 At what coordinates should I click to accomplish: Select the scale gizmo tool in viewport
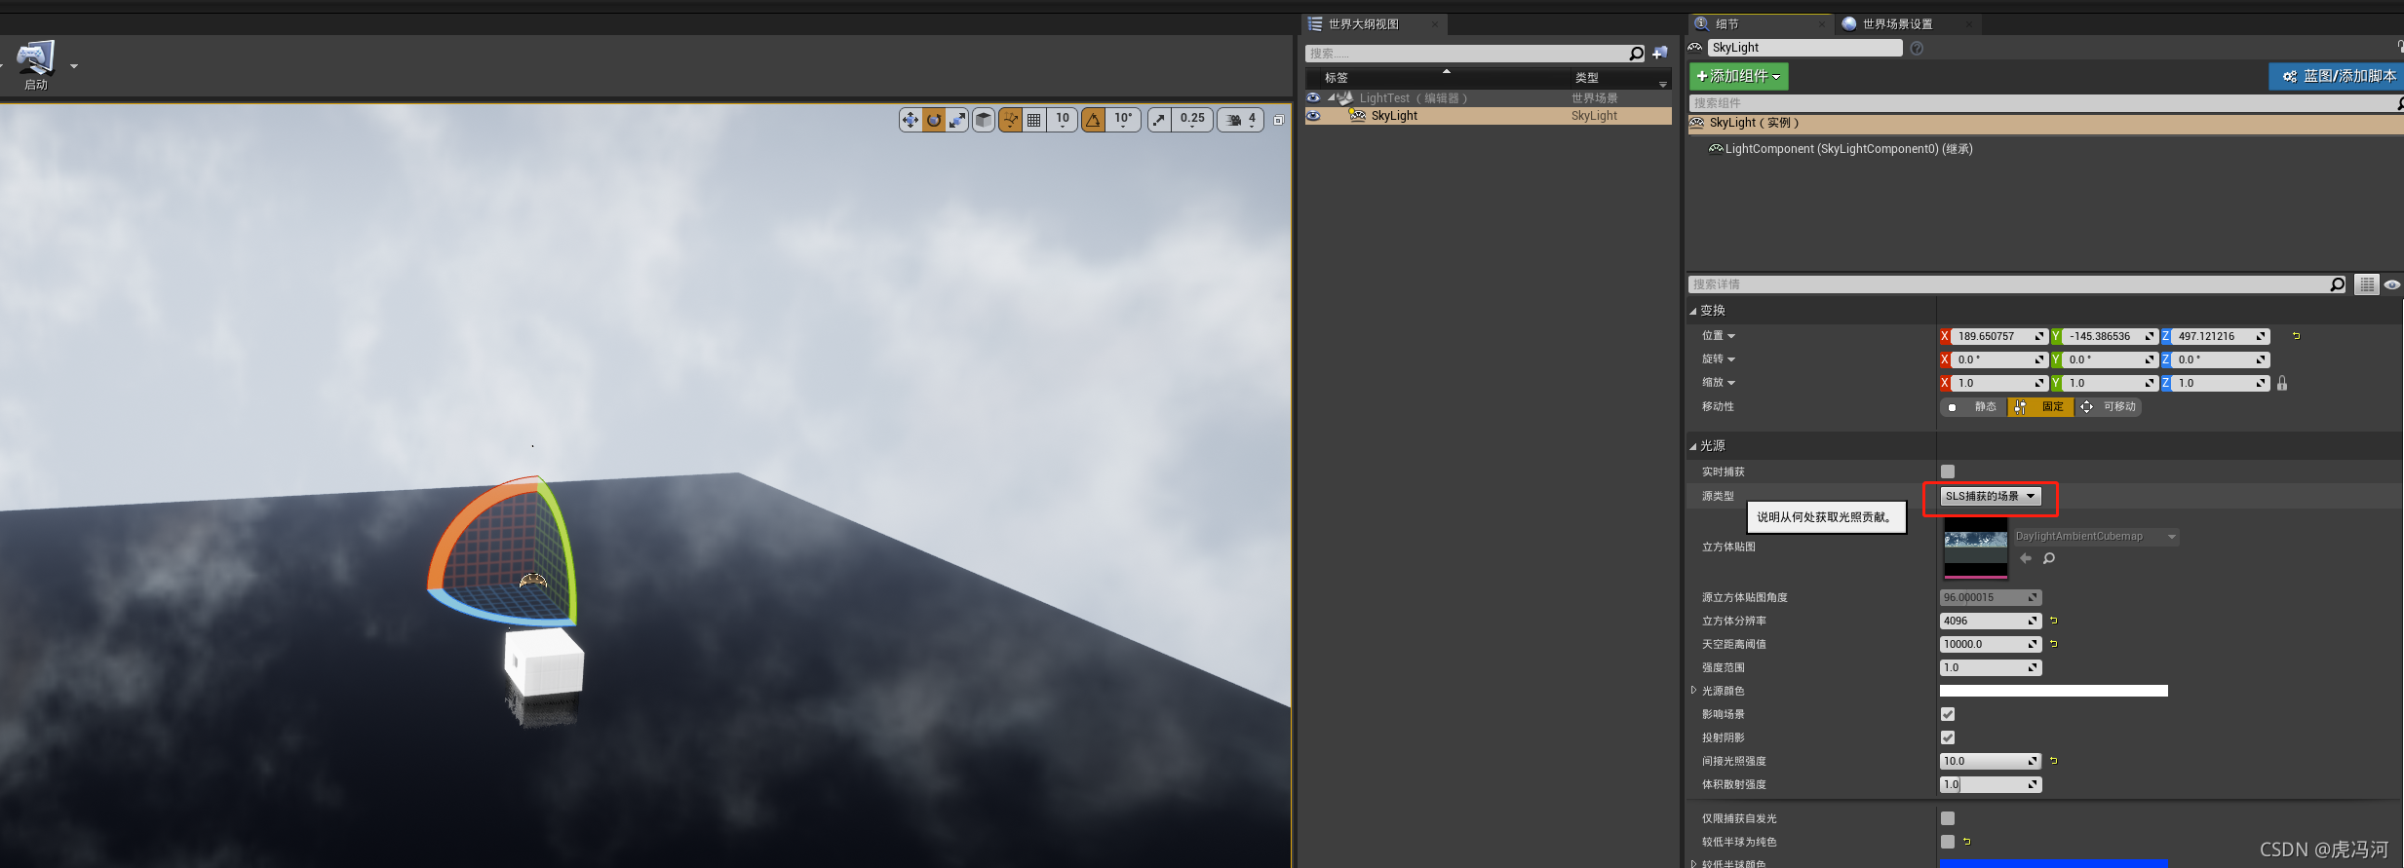click(x=957, y=120)
